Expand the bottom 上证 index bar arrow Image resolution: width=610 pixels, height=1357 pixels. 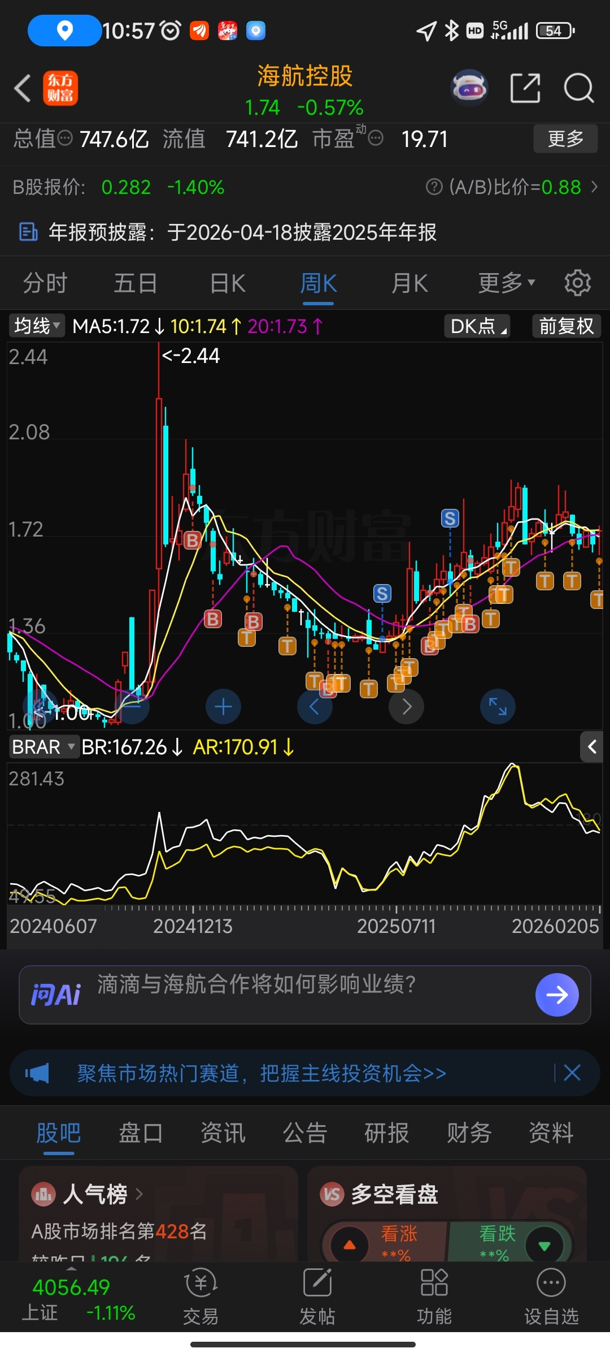pyautogui.click(x=72, y=1269)
